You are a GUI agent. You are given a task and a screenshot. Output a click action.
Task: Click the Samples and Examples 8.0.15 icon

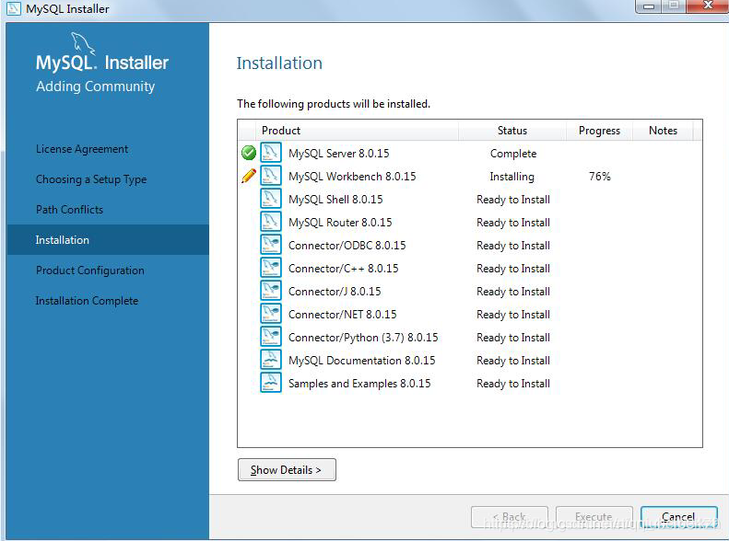coord(271,383)
